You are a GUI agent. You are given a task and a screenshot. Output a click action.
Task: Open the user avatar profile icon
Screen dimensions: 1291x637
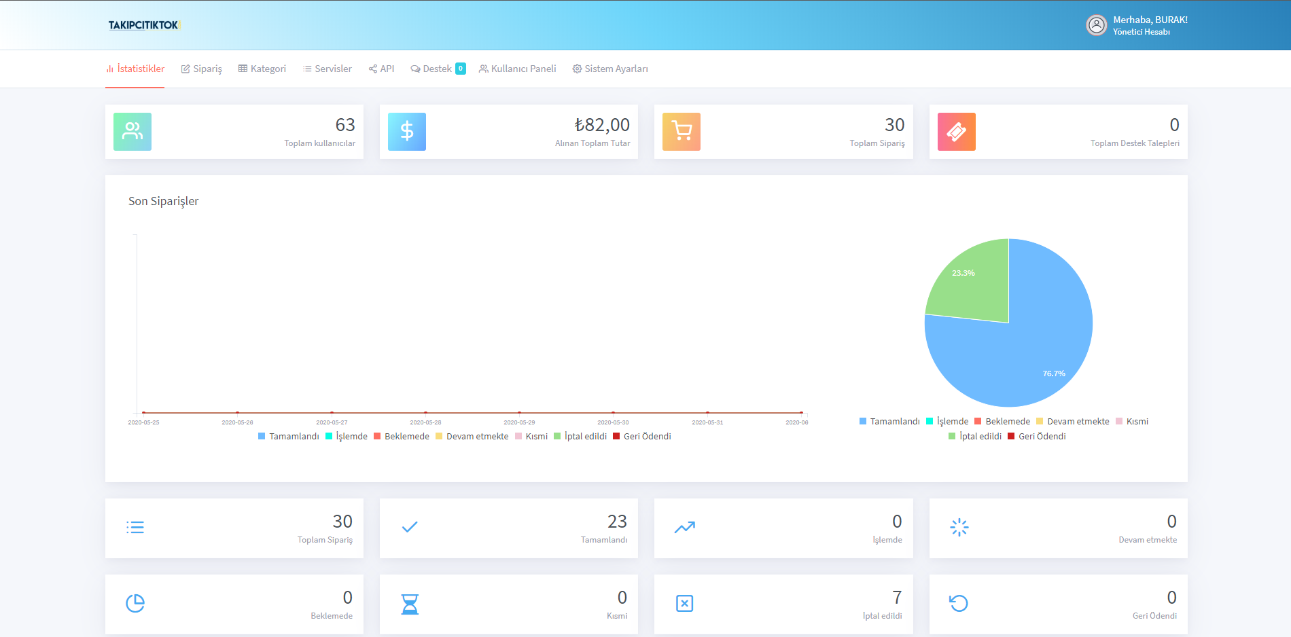point(1097,25)
